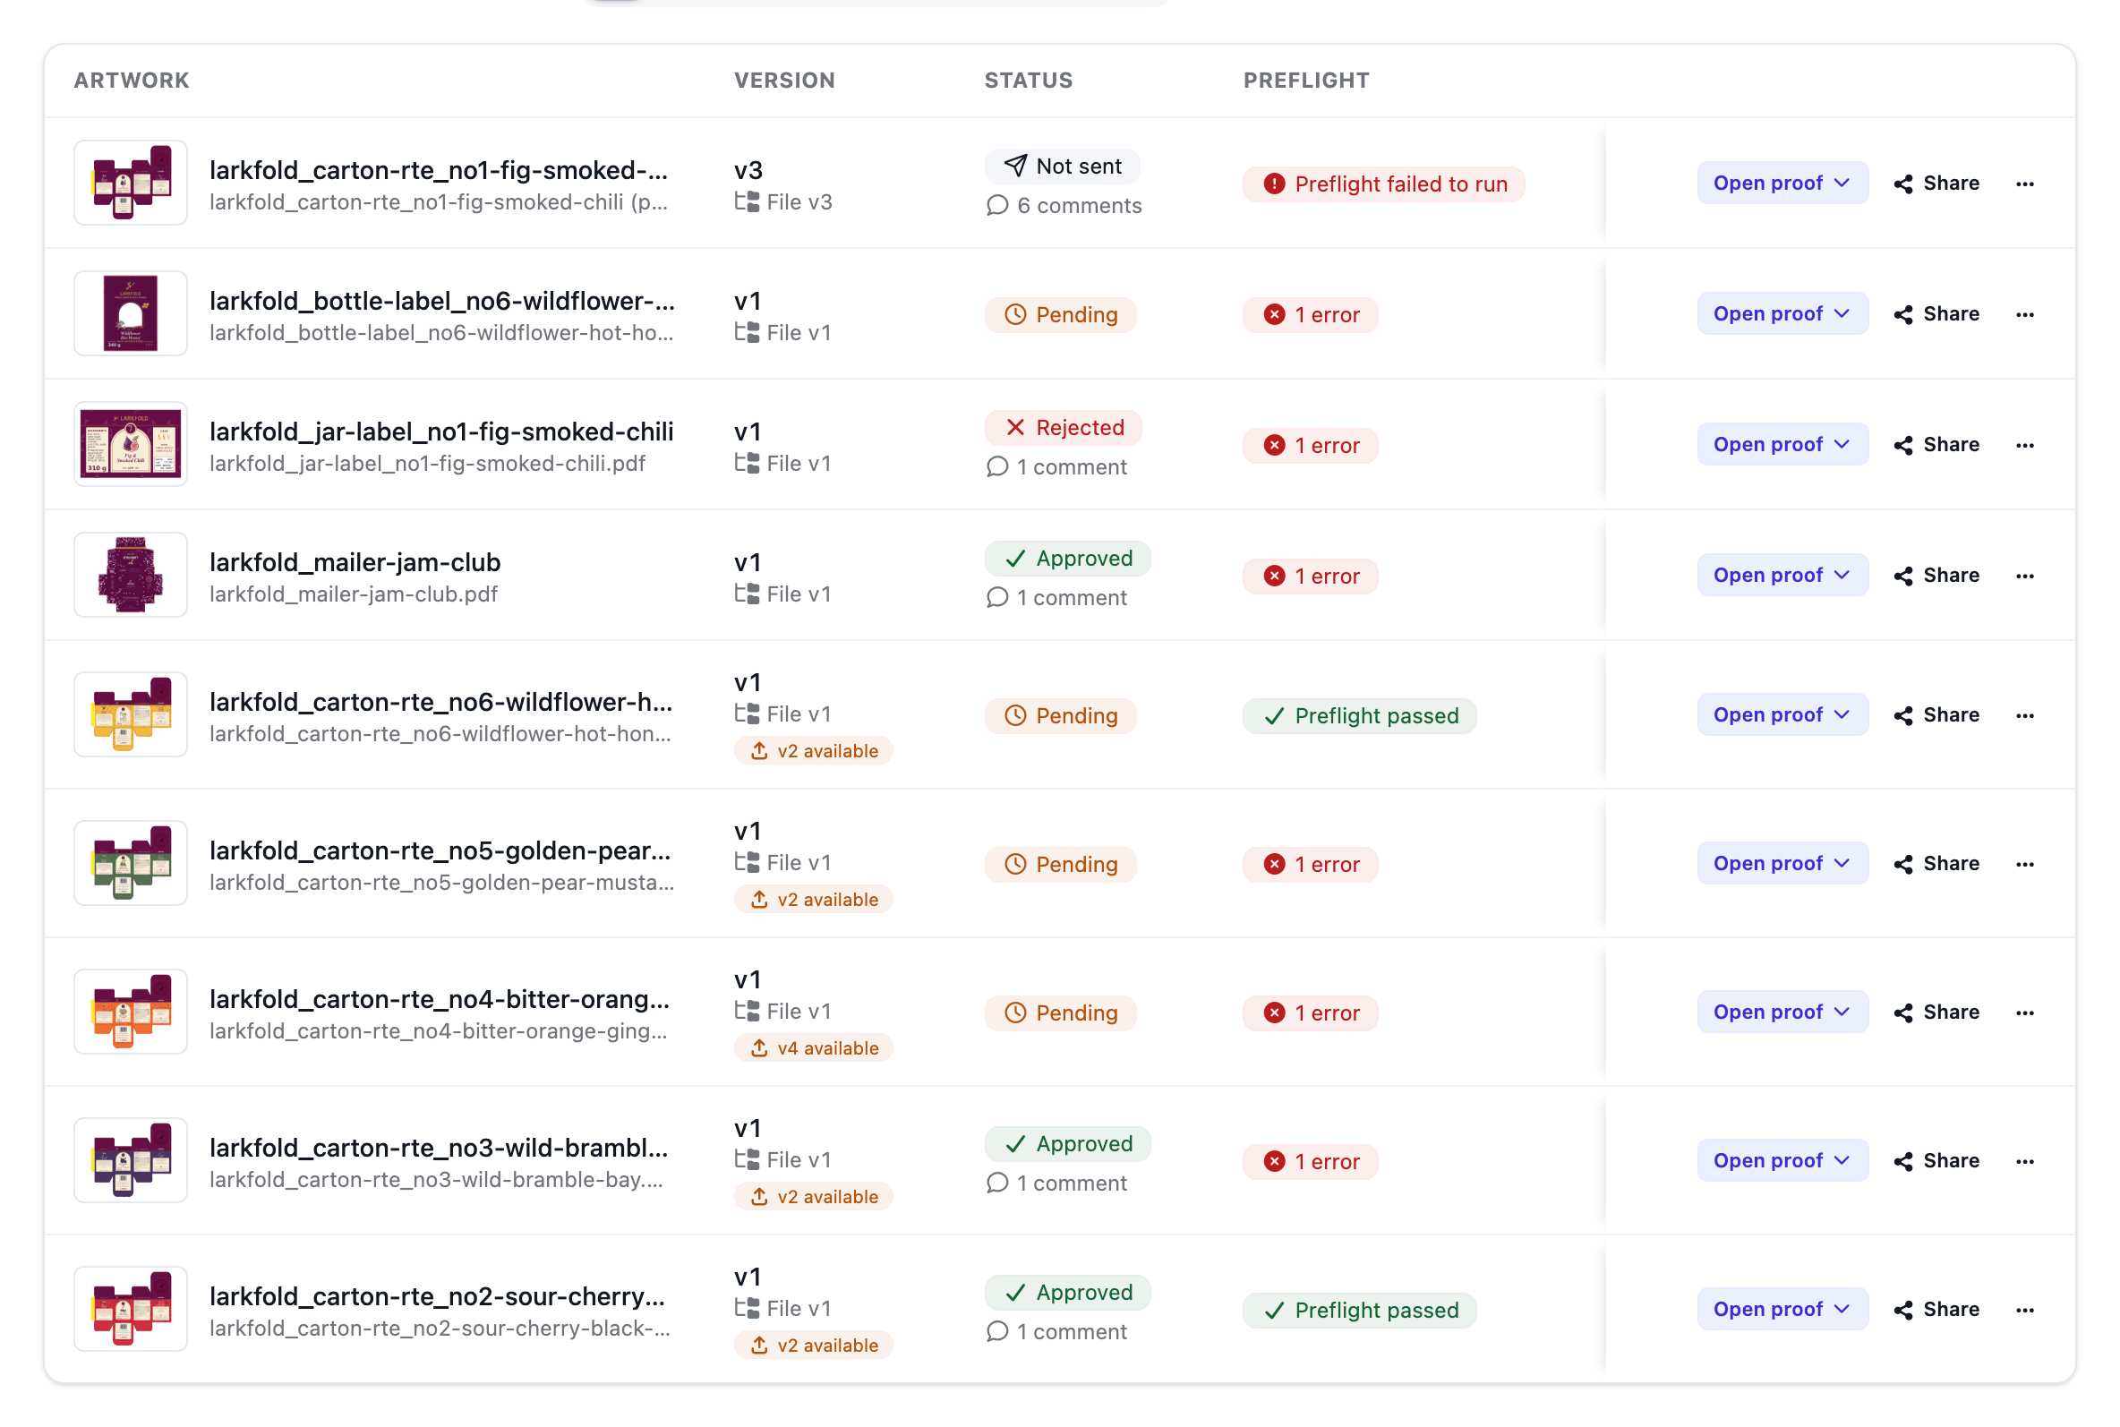This screenshot has width=2120, height=1427.
Task: Share the larkfold_mailer-jam-club artwork
Action: (1936, 576)
